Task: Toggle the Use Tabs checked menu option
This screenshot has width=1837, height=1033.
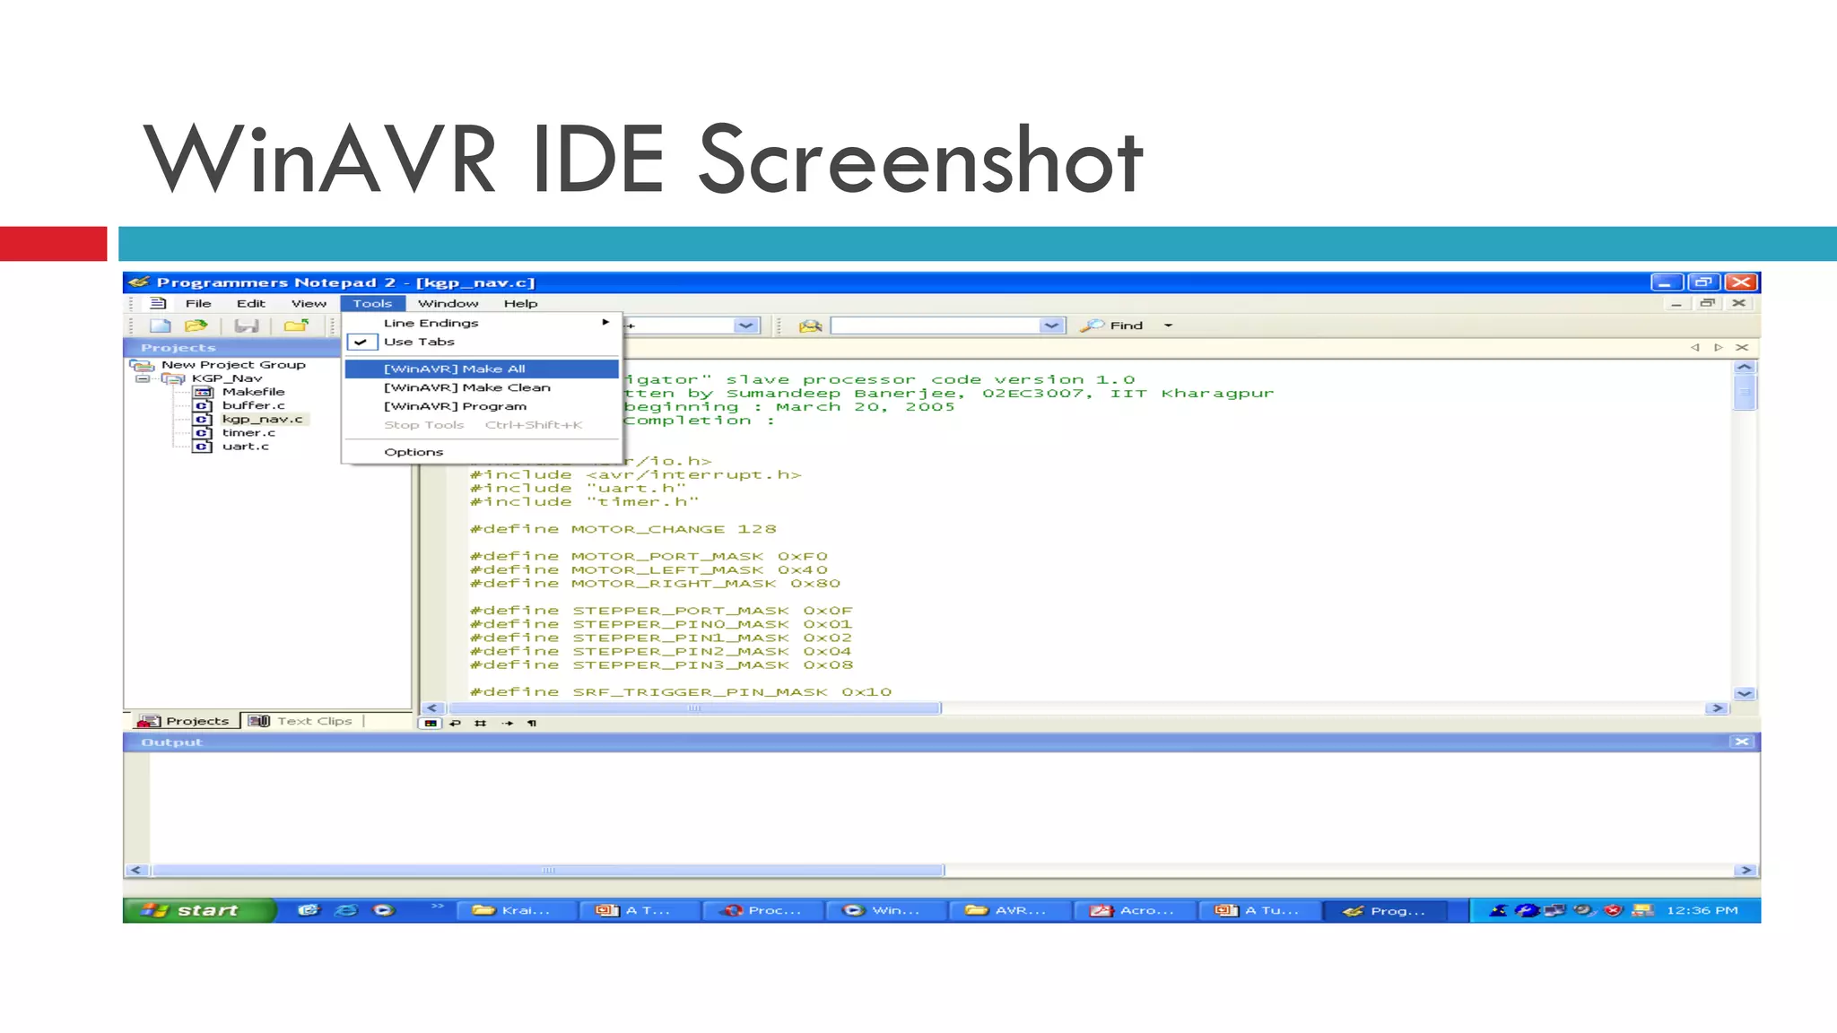Action: [419, 342]
